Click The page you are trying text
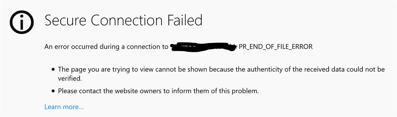 coord(94,69)
